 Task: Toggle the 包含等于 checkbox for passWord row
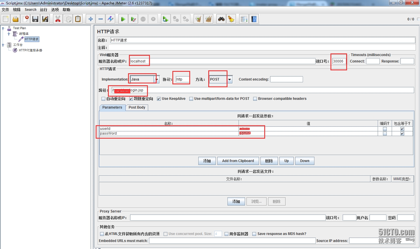coord(402,133)
